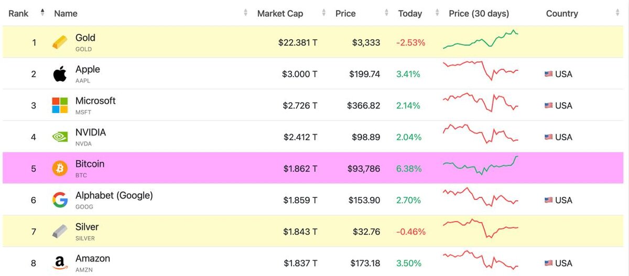Click the sort arrows beside Price header
The width and height of the screenshot is (629, 276).
point(387,13)
